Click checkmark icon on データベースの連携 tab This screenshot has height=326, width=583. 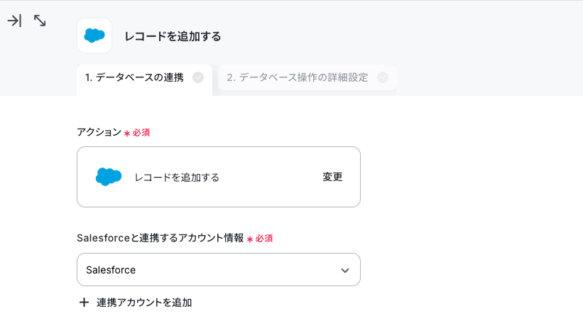click(x=198, y=77)
